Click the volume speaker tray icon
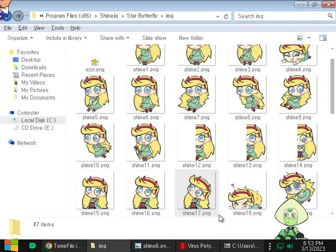Screen dimensions: 336x252 point(290,247)
